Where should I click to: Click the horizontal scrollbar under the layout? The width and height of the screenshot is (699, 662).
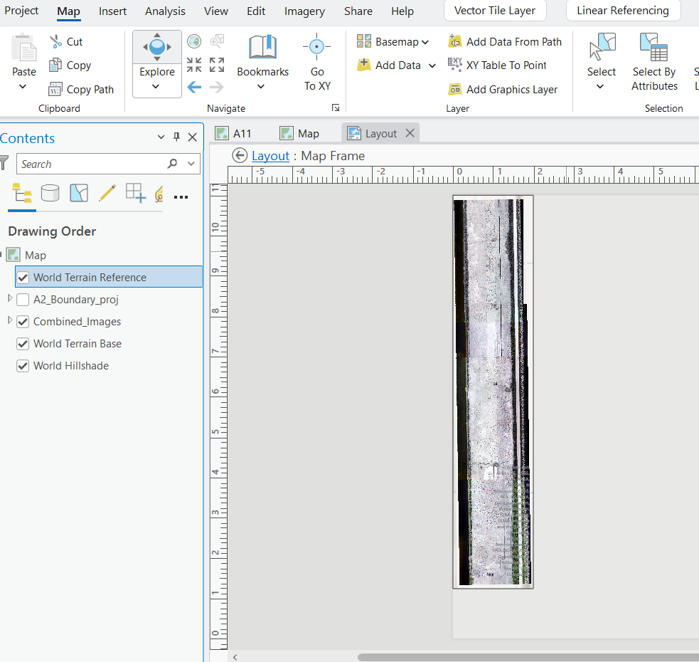528,657
